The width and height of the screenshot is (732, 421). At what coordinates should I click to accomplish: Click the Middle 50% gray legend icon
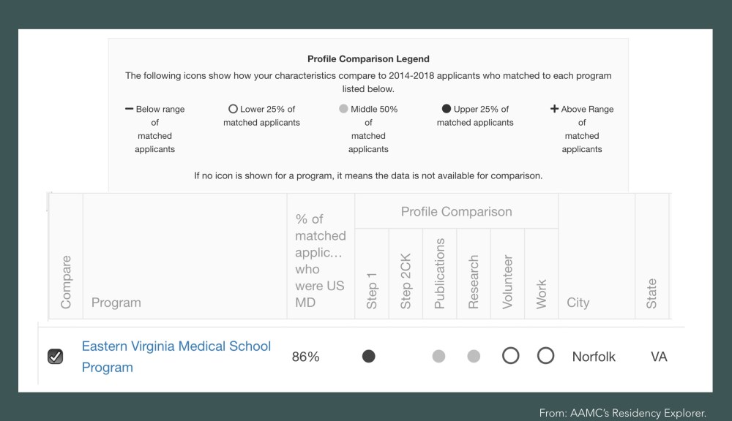tap(343, 109)
